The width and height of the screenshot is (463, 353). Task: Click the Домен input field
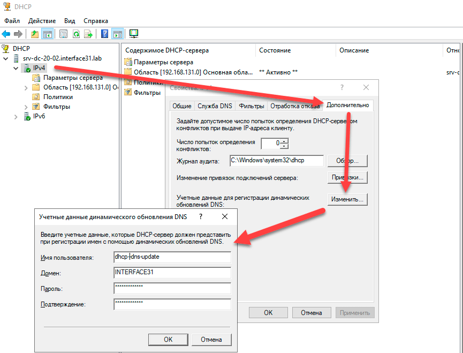coord(172,273)
